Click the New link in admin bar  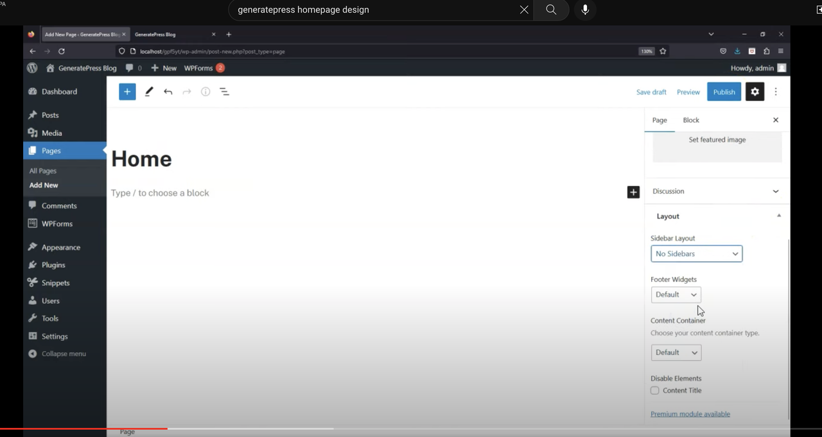164,68
